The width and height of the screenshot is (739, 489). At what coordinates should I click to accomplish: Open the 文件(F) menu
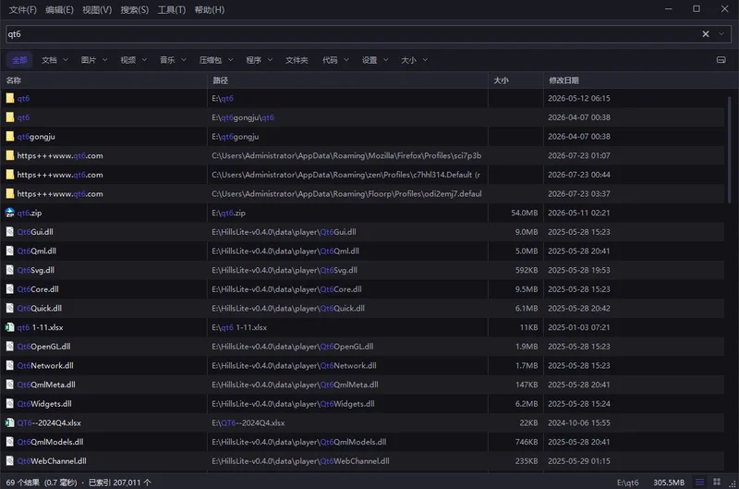[x=22, y=10]
